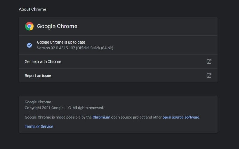Follow the Chromium hyperlink

pyautogui.click(x=101, y=117)
